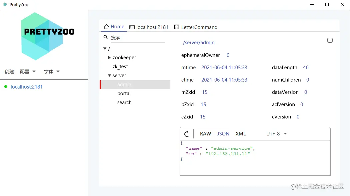Viewport: 350px width, 196px height.
Task: Click the 创建 create button
Action: [9, 72]
